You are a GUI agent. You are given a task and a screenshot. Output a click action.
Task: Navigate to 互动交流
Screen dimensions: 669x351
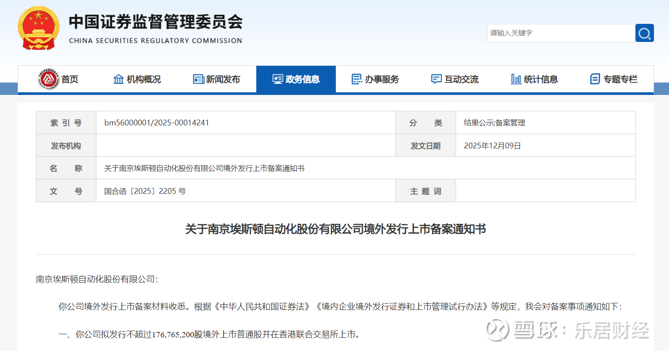[x=455, y=79]
